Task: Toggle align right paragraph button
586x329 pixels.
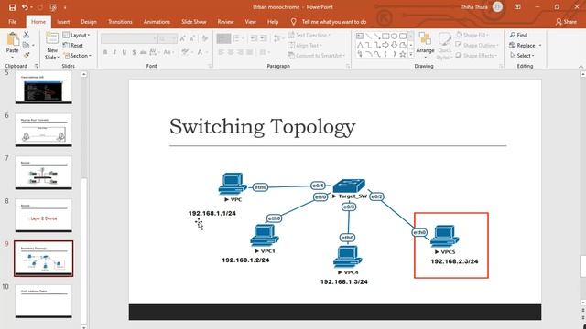Action: 240,52
